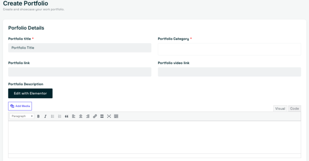Insert a bulleted list
Image resolution: width=309 pixels, height=161 pixels.
click(x=53, y=116)
